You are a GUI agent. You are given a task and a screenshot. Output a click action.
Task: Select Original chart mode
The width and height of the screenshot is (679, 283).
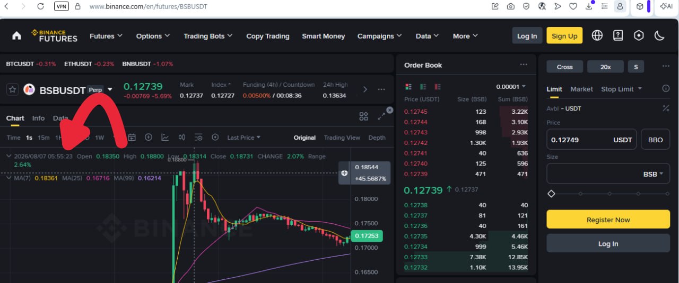[x=304, y=138]
